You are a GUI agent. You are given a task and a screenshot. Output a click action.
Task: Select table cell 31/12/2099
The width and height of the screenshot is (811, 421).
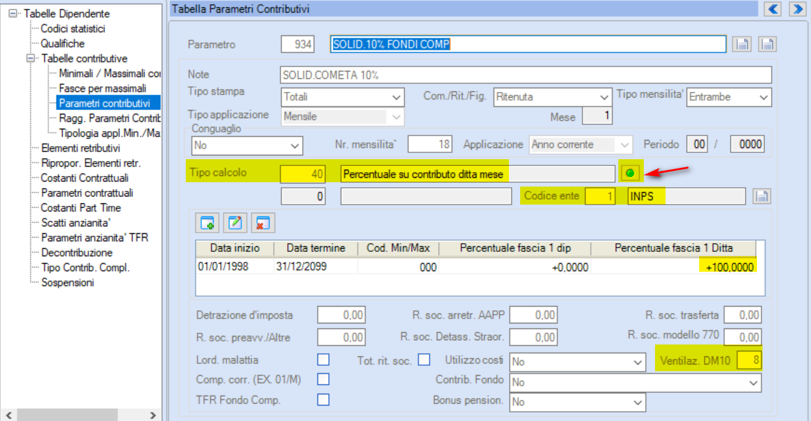[x=316, y=267]
